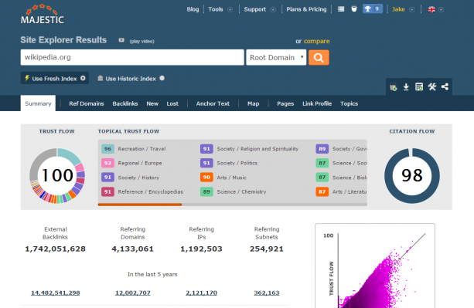Click the 90 Arts / Music swatch
This screenshot has width=474, height=308.
click(x=206, y=178)
